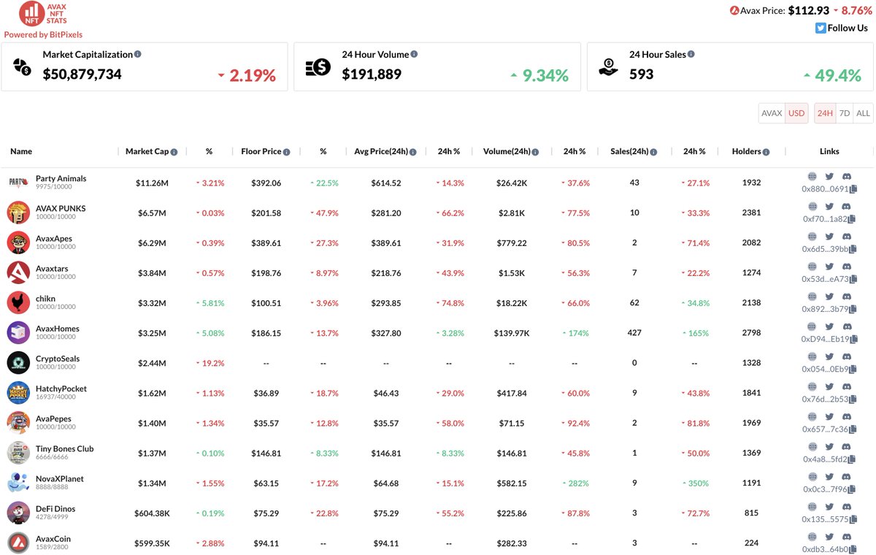Open the Twitter icon for AvaxHomes
876x555 pixels.
829,326
